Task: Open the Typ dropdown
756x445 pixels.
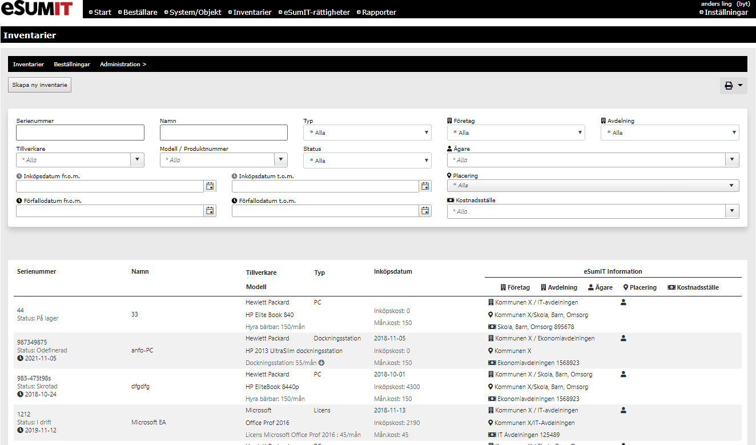Action: 367,133
